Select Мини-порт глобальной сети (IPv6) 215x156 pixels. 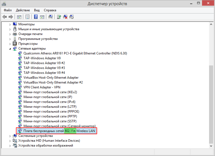click(x=49, y=102)
